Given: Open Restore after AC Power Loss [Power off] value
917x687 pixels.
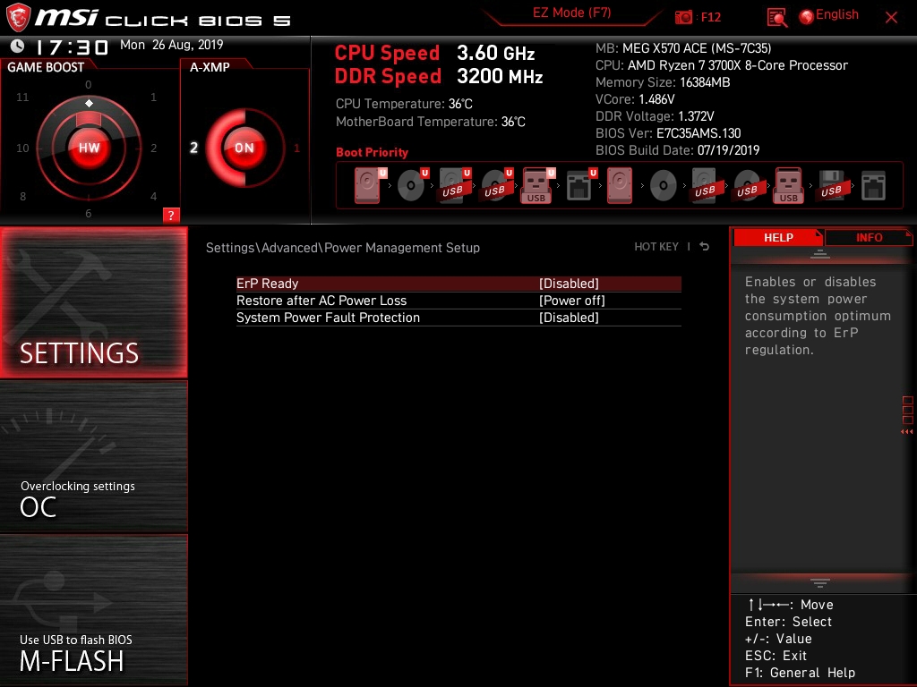Looking at the screenshot, I should (572, 301).
